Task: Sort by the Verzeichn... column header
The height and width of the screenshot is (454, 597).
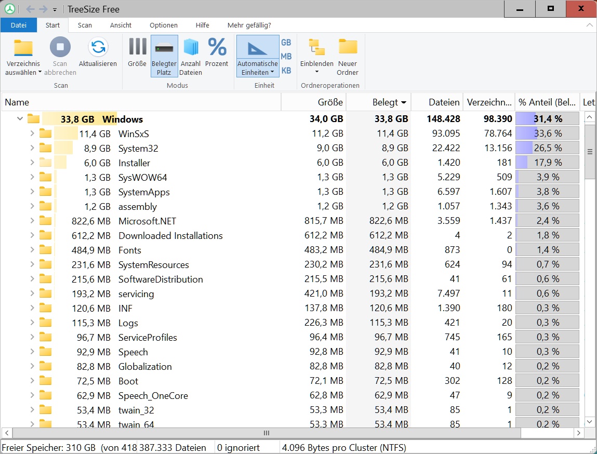Action: [x=489, y=102]
